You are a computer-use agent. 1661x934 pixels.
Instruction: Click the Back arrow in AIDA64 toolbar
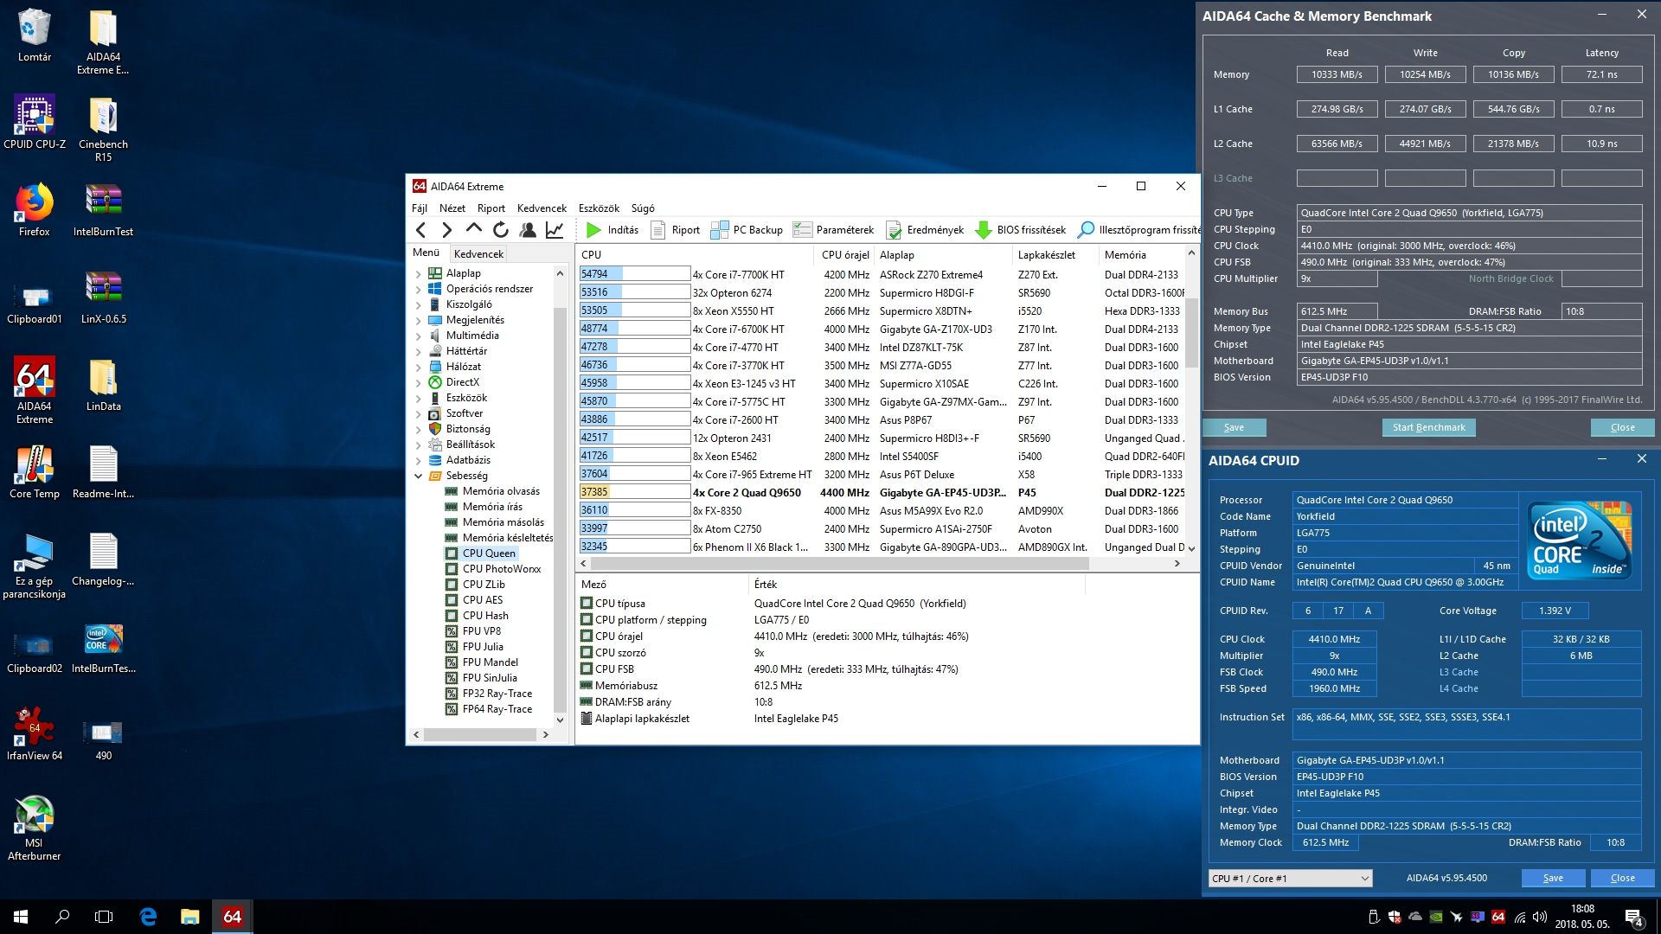pyautogui.click(x=421, y=230)
